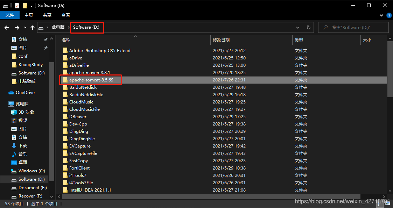Open 电脑壁纸 in the sidebar
This screenshot has height=208, width=393.
[x=27, y=81]
